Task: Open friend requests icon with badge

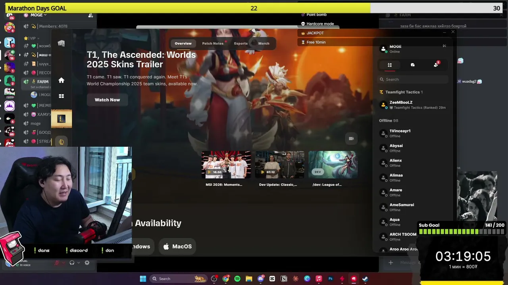Action: point(436,65)
